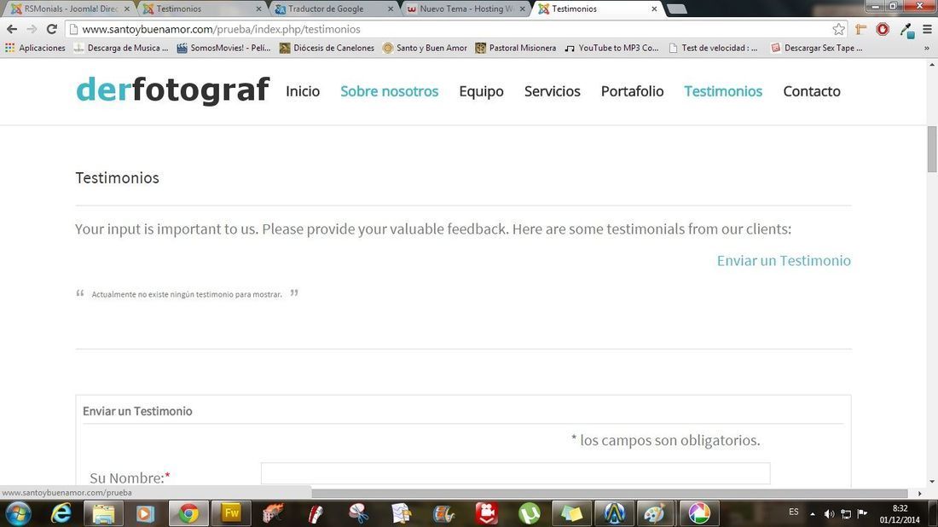The width and height of the screenshot is (938, 527).
Task: Launch Internet Explorer from taskbar
Action: [61, 513]
